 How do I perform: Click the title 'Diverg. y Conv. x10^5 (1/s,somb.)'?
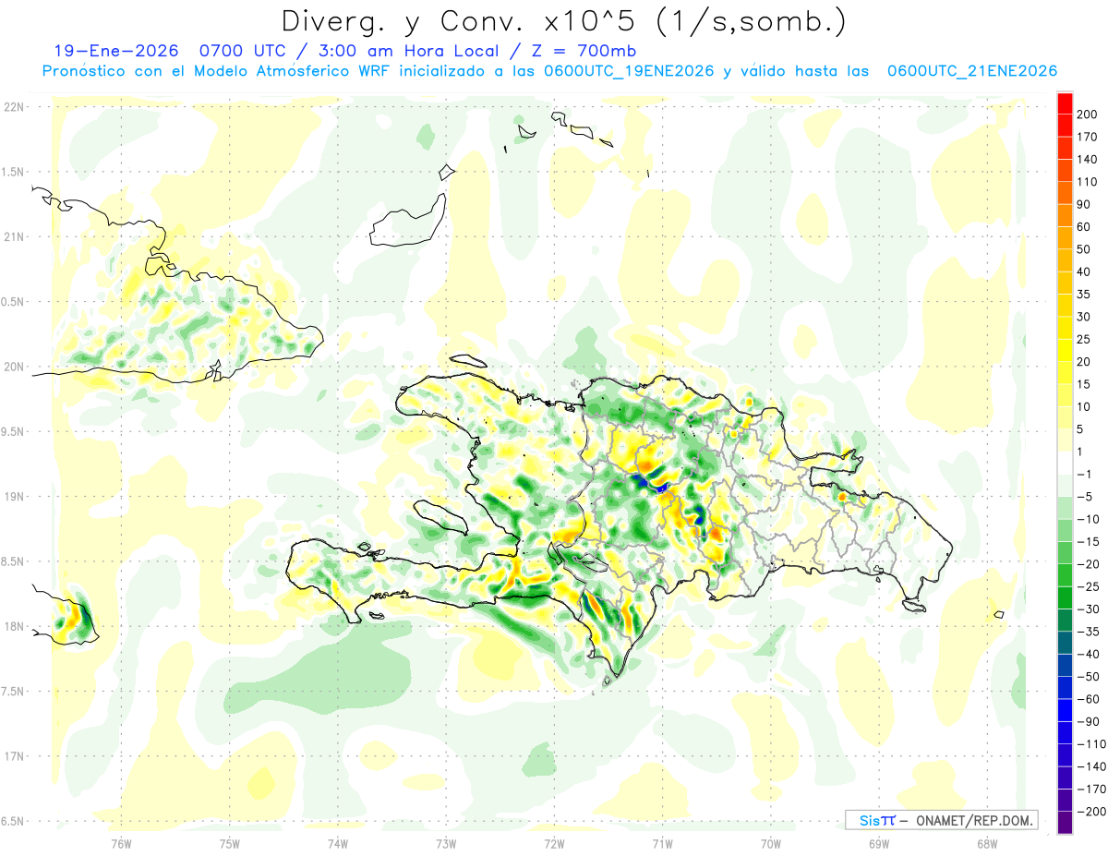click(563, 21)
